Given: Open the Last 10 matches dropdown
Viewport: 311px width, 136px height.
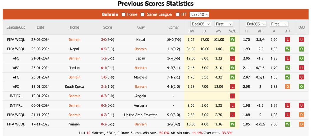Looking at the screenshot, I should [x=199, y=14].
